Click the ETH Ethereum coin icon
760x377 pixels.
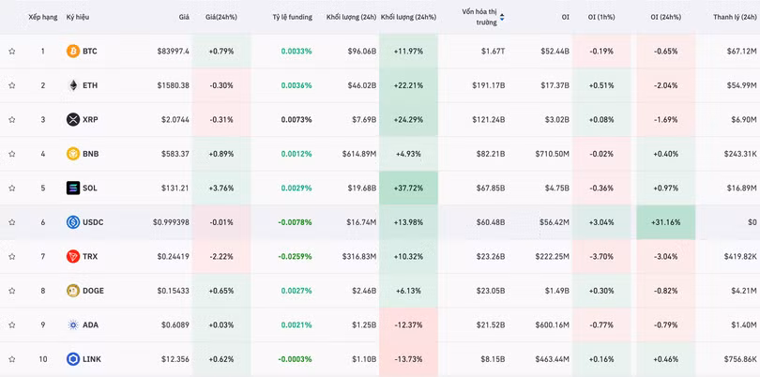(73, 85)
